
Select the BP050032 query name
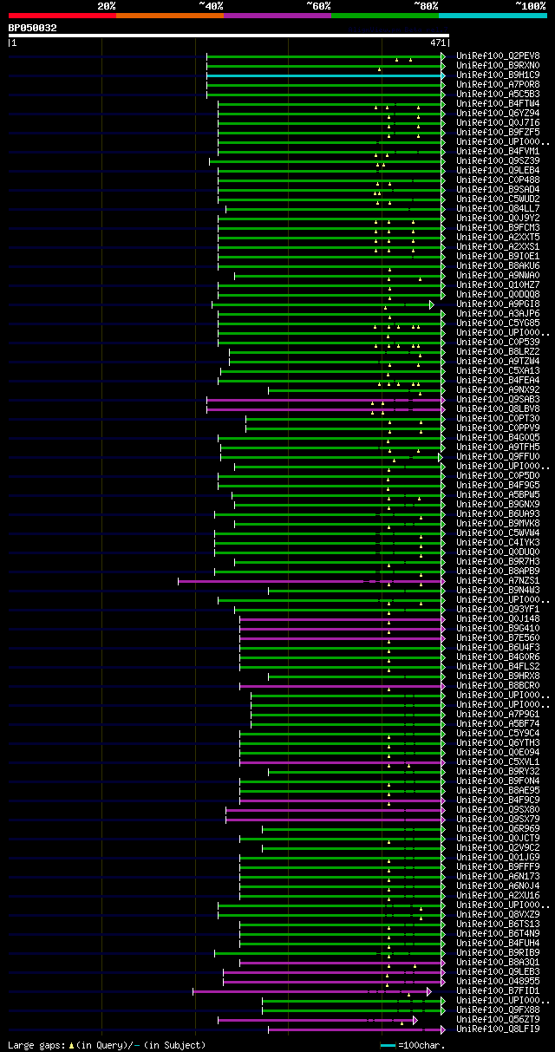[33, 28]
